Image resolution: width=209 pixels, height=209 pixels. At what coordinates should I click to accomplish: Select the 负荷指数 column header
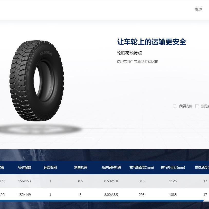(24, 167)
